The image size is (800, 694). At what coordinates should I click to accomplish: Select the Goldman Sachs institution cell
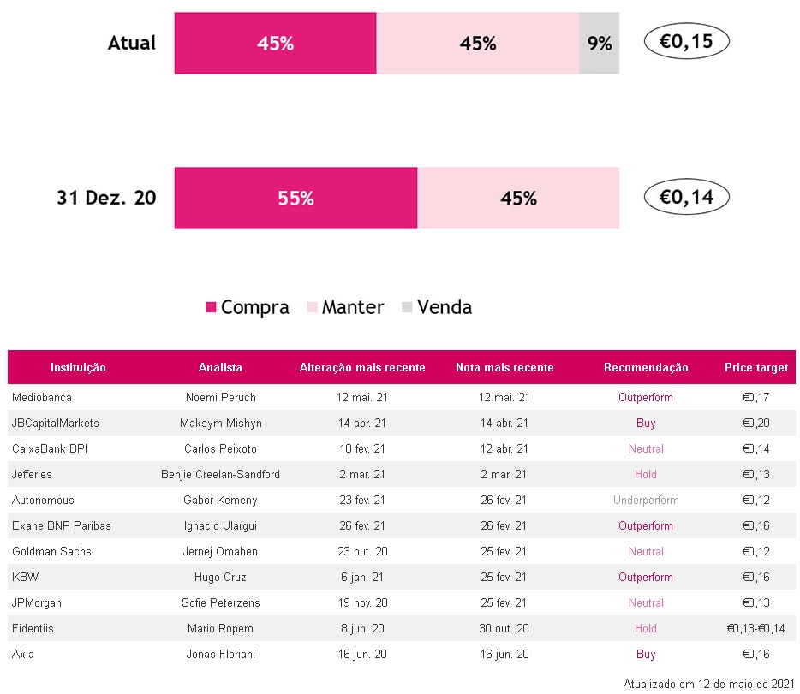[51, 551]
